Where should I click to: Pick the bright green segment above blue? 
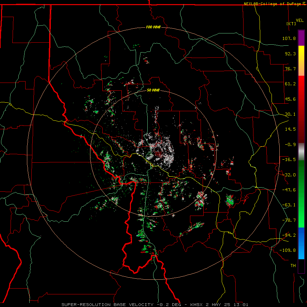pyautogui.click(x=301, y=219)
